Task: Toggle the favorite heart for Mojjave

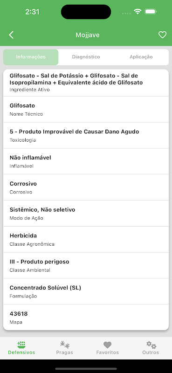Action: tap(163, 35)
